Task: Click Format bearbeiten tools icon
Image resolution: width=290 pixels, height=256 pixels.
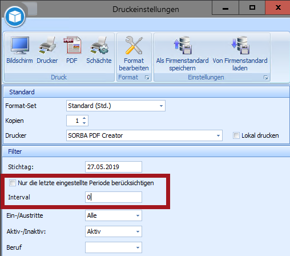Action: coord(134,45)
